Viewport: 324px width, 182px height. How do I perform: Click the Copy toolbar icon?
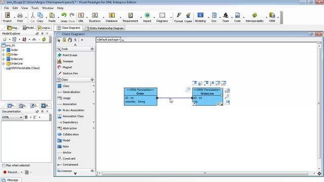point(40,17)
